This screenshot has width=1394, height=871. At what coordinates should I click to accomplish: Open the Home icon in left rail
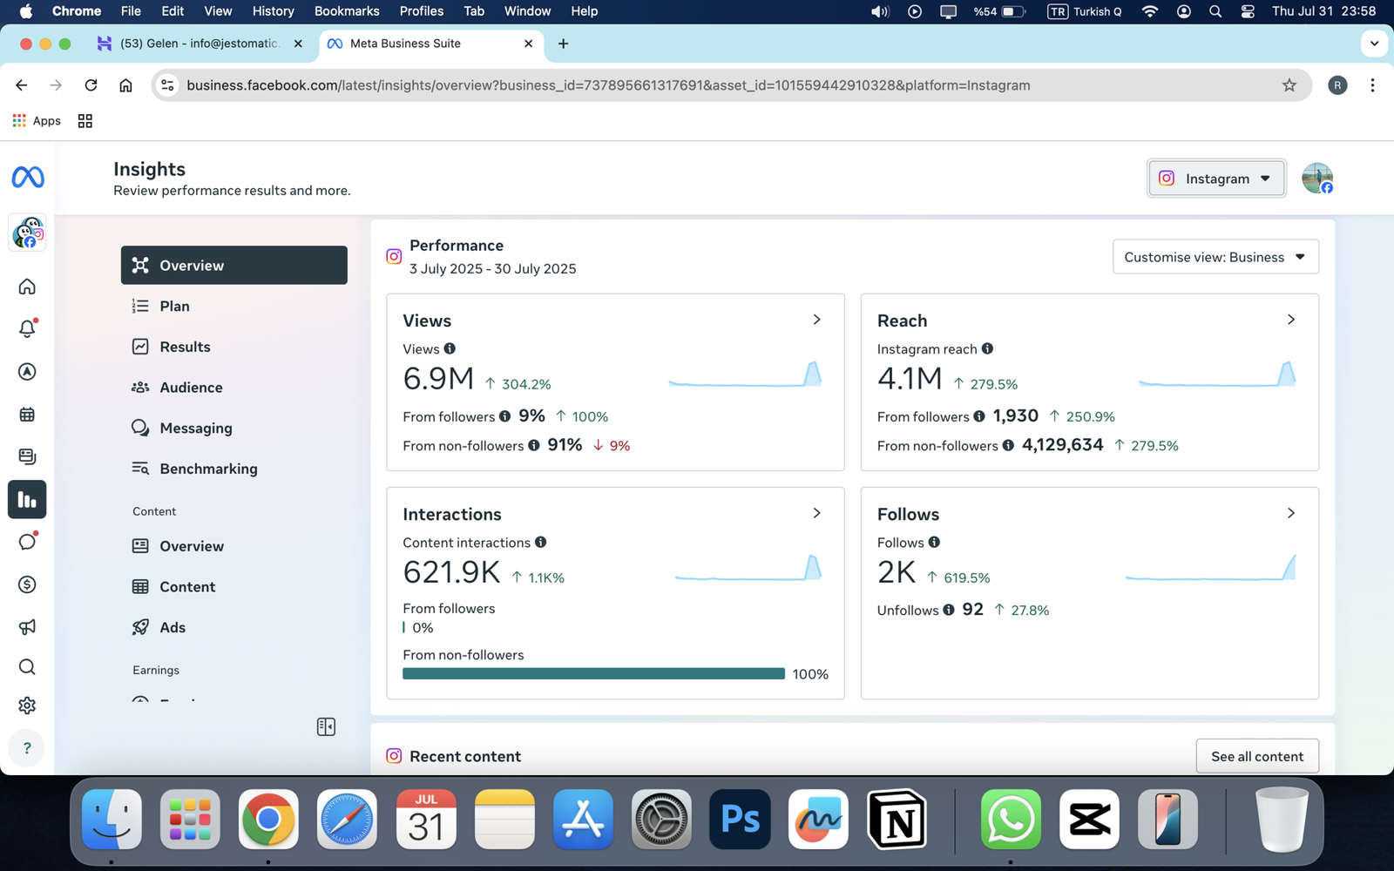27,287
